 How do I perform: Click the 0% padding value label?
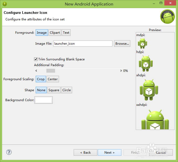pyautogui.click(x=126, y=71)
